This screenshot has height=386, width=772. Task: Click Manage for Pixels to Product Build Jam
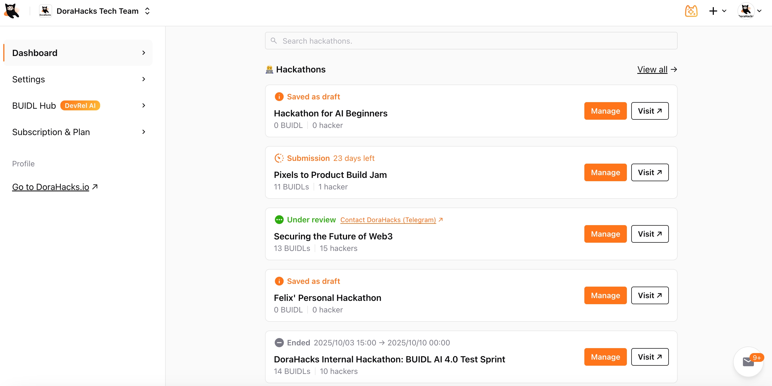[605, 172]
